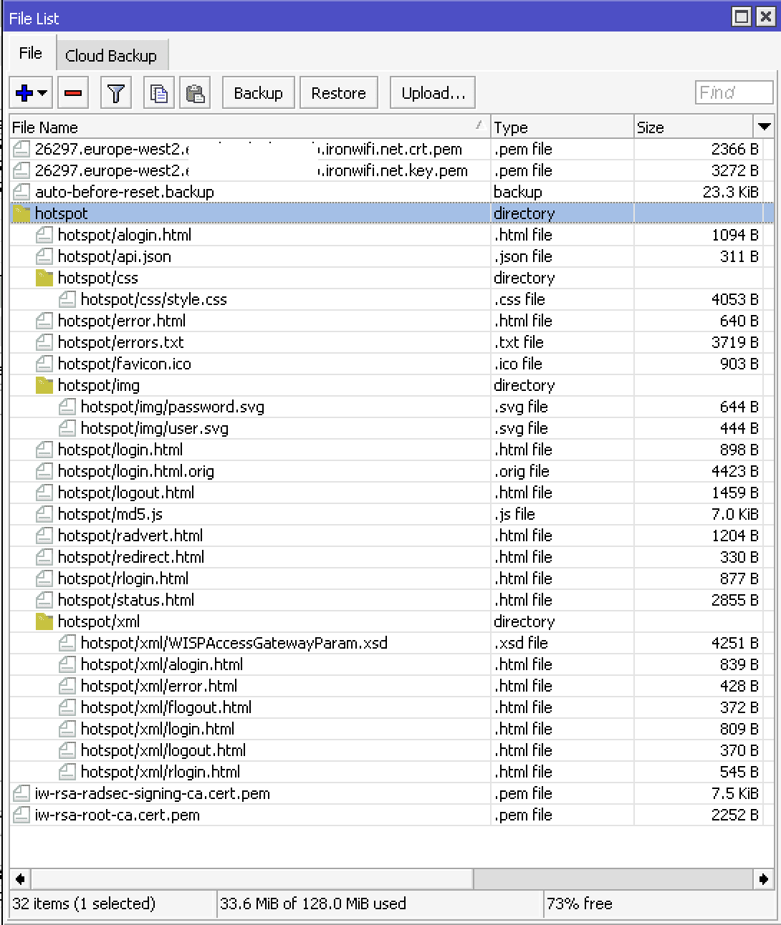The image size is (781, 925).
Task: Click file icon of iw-rsa-root-ca.cert.pem
Action: click(21, 815)
